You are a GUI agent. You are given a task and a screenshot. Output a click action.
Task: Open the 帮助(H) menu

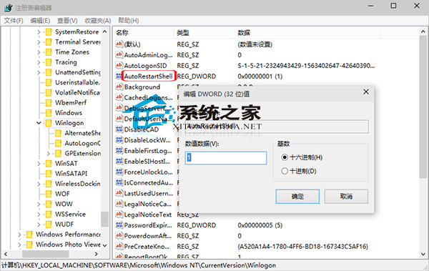point(129,21)
